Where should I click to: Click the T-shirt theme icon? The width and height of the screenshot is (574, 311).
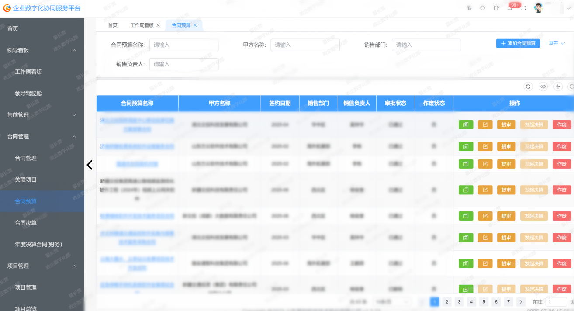pyautogui.click(x=496, y=8)
